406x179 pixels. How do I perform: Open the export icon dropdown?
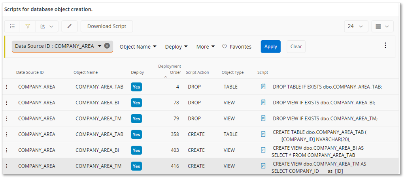coord(47,26)
